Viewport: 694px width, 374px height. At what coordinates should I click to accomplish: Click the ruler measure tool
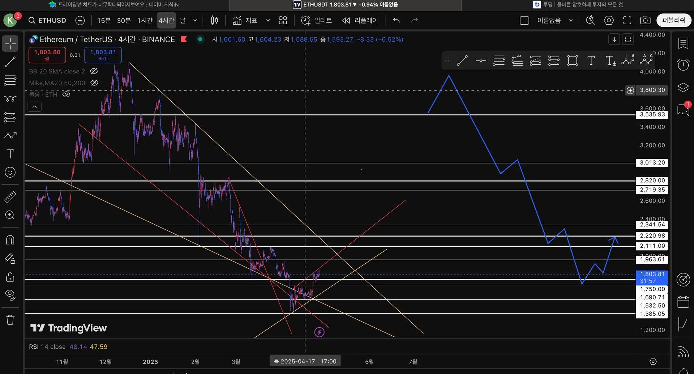(x=10, y=197)
